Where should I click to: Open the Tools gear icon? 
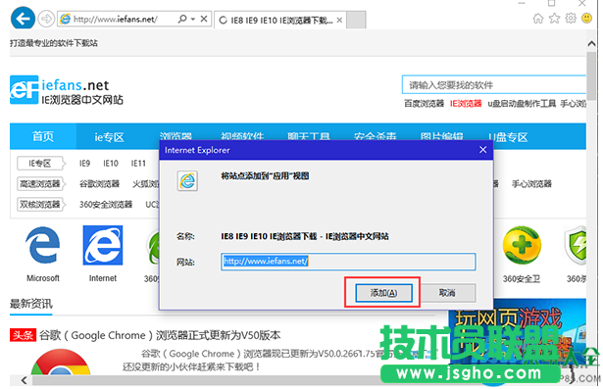coord(571,18)
